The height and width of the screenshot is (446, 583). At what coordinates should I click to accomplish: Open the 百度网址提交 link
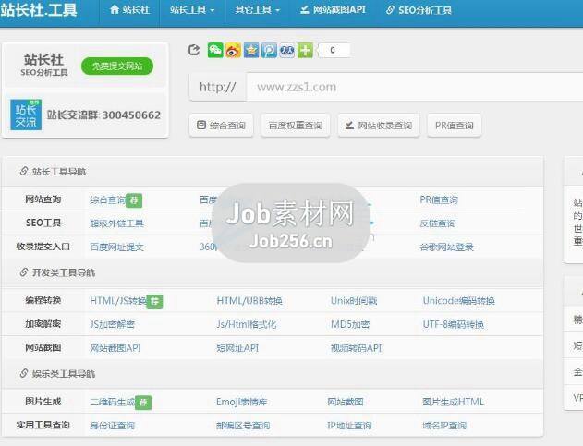click(x=116, y=247)
